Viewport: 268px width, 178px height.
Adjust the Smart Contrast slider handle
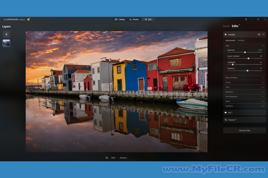coord(248,59)
